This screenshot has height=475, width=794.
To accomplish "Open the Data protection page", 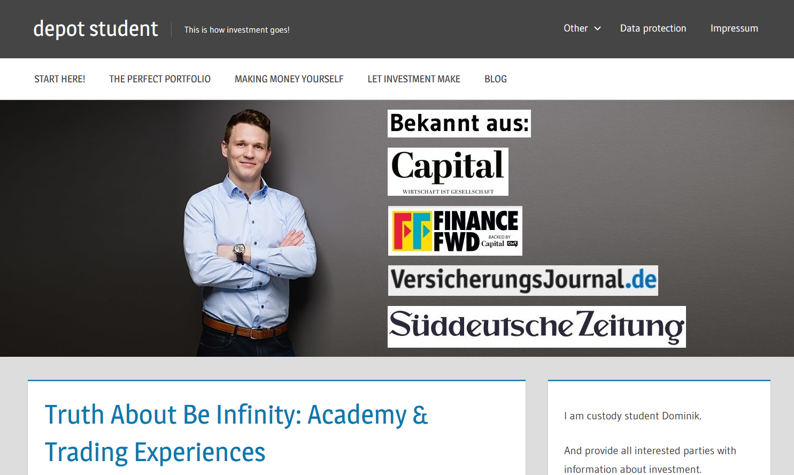I will pos(653,28).
